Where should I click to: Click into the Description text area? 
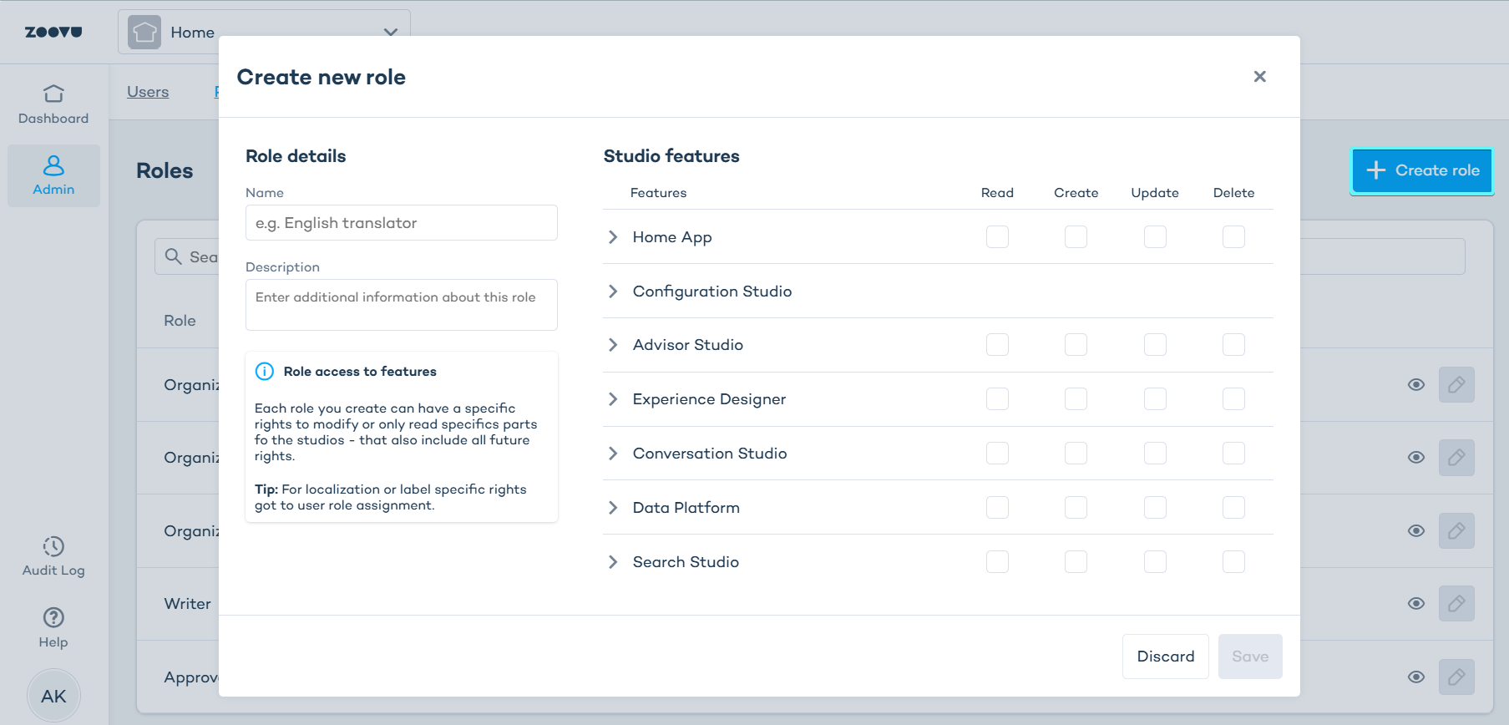[402, 305]
